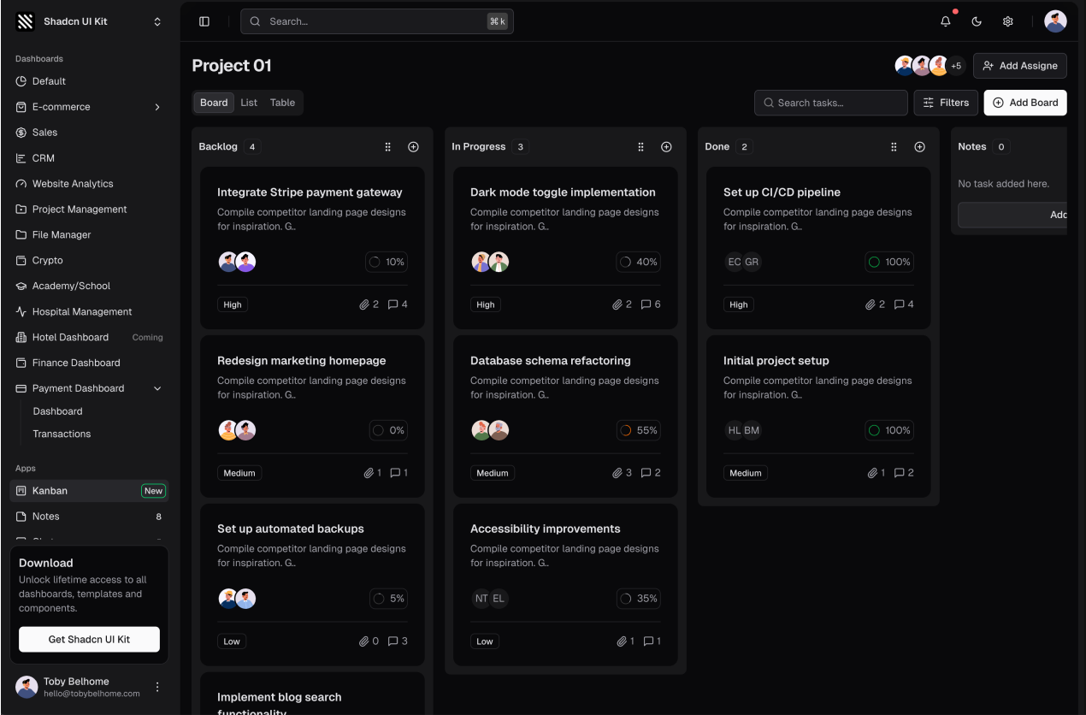Grab the Backlog column drag handle
This screenshot has height=715, width=1086.
point(388,147)
